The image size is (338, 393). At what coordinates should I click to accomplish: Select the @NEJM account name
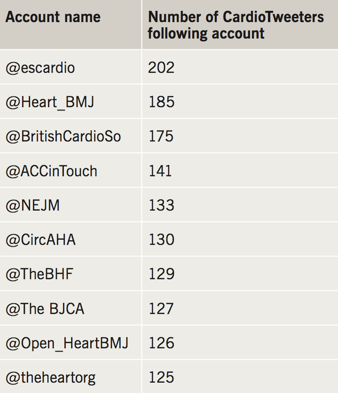click(32, 205)
